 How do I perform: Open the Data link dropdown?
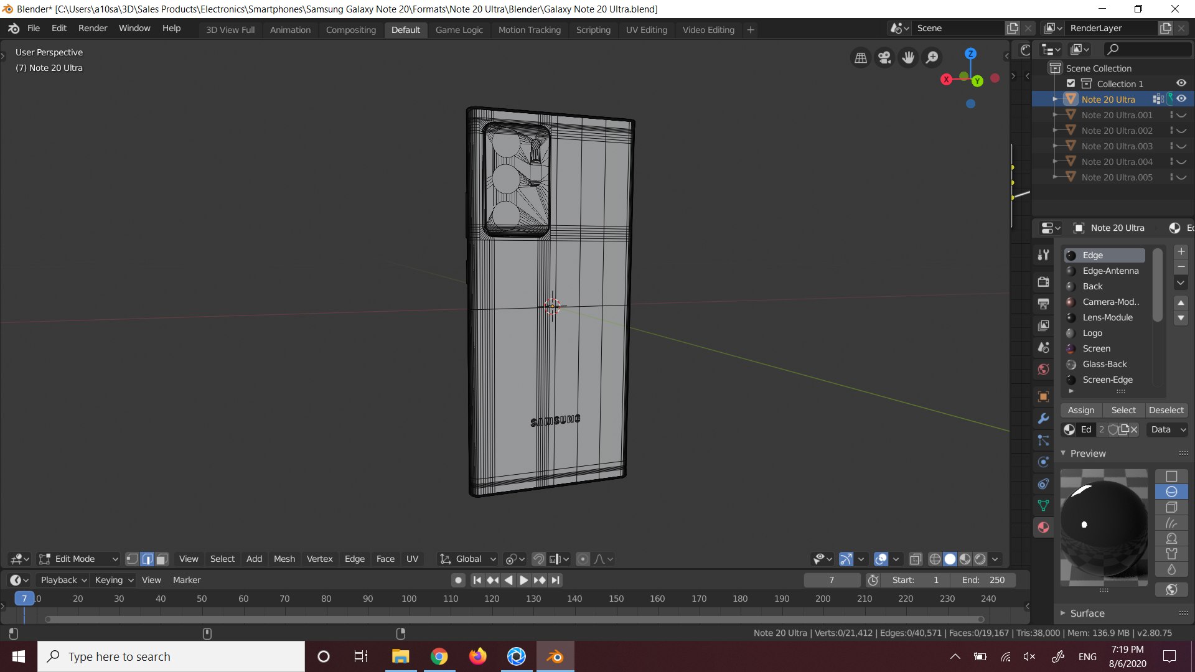[1168, 429]
